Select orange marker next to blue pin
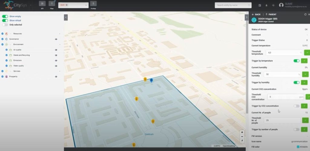 click(145, 79)
